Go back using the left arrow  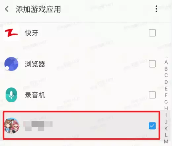7,9
